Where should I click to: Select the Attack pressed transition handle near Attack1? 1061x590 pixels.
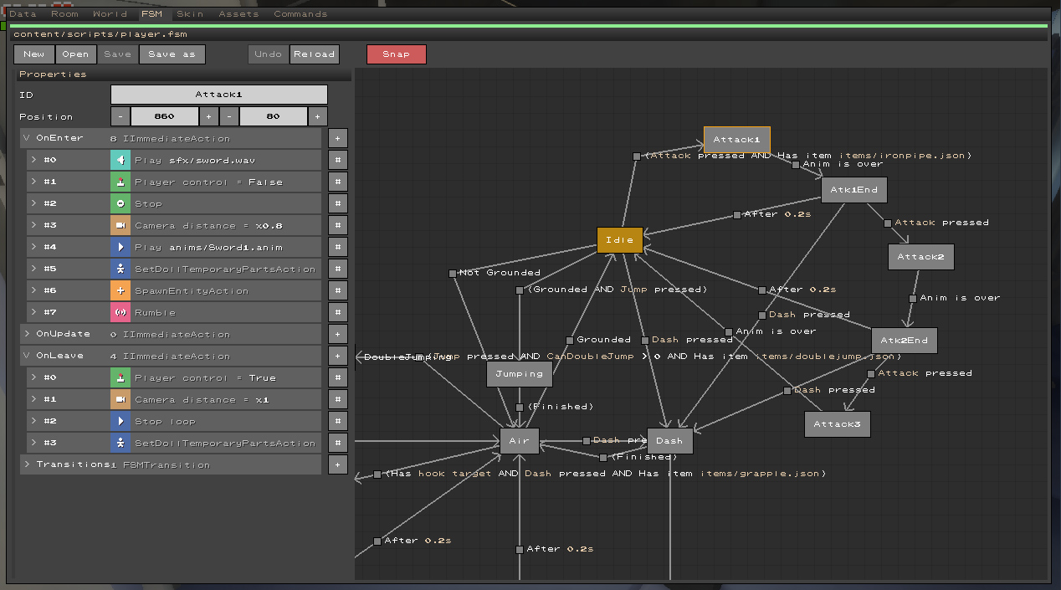(637, 156)
